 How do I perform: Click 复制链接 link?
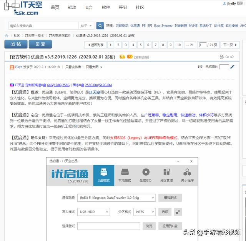[141, 57]
